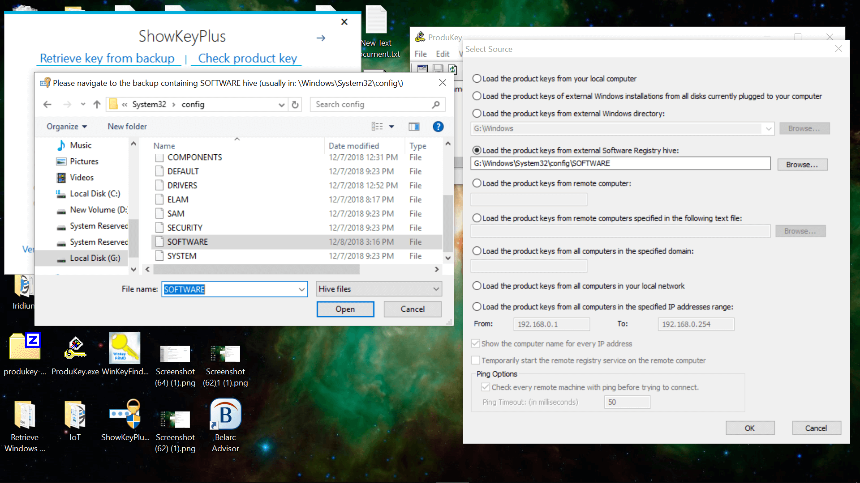Viewport: 860px width, 483px height.
Task: Select load keys from remote computer radio
Action: tap(477, 183)
